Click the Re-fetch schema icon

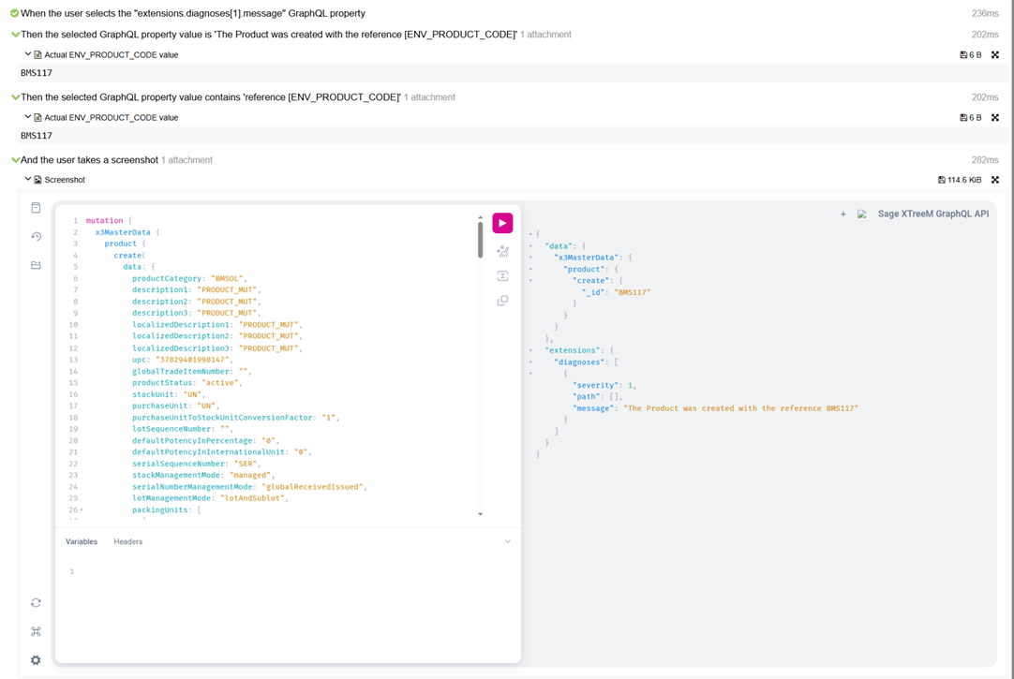pyautogui.click(x=36, y=603)
